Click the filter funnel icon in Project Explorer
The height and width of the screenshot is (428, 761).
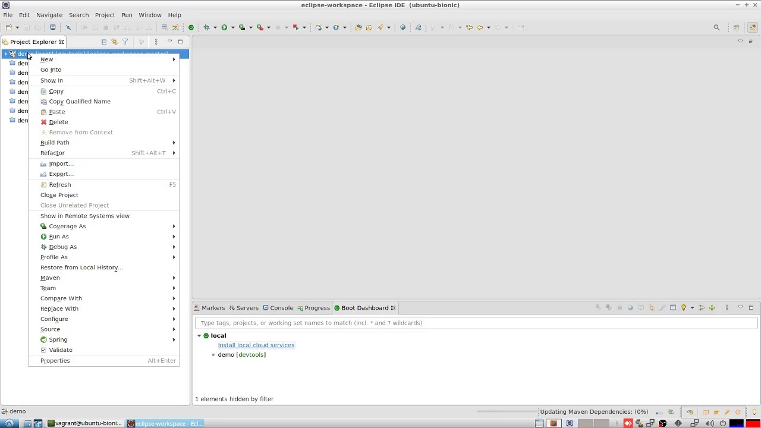(125, 42)
